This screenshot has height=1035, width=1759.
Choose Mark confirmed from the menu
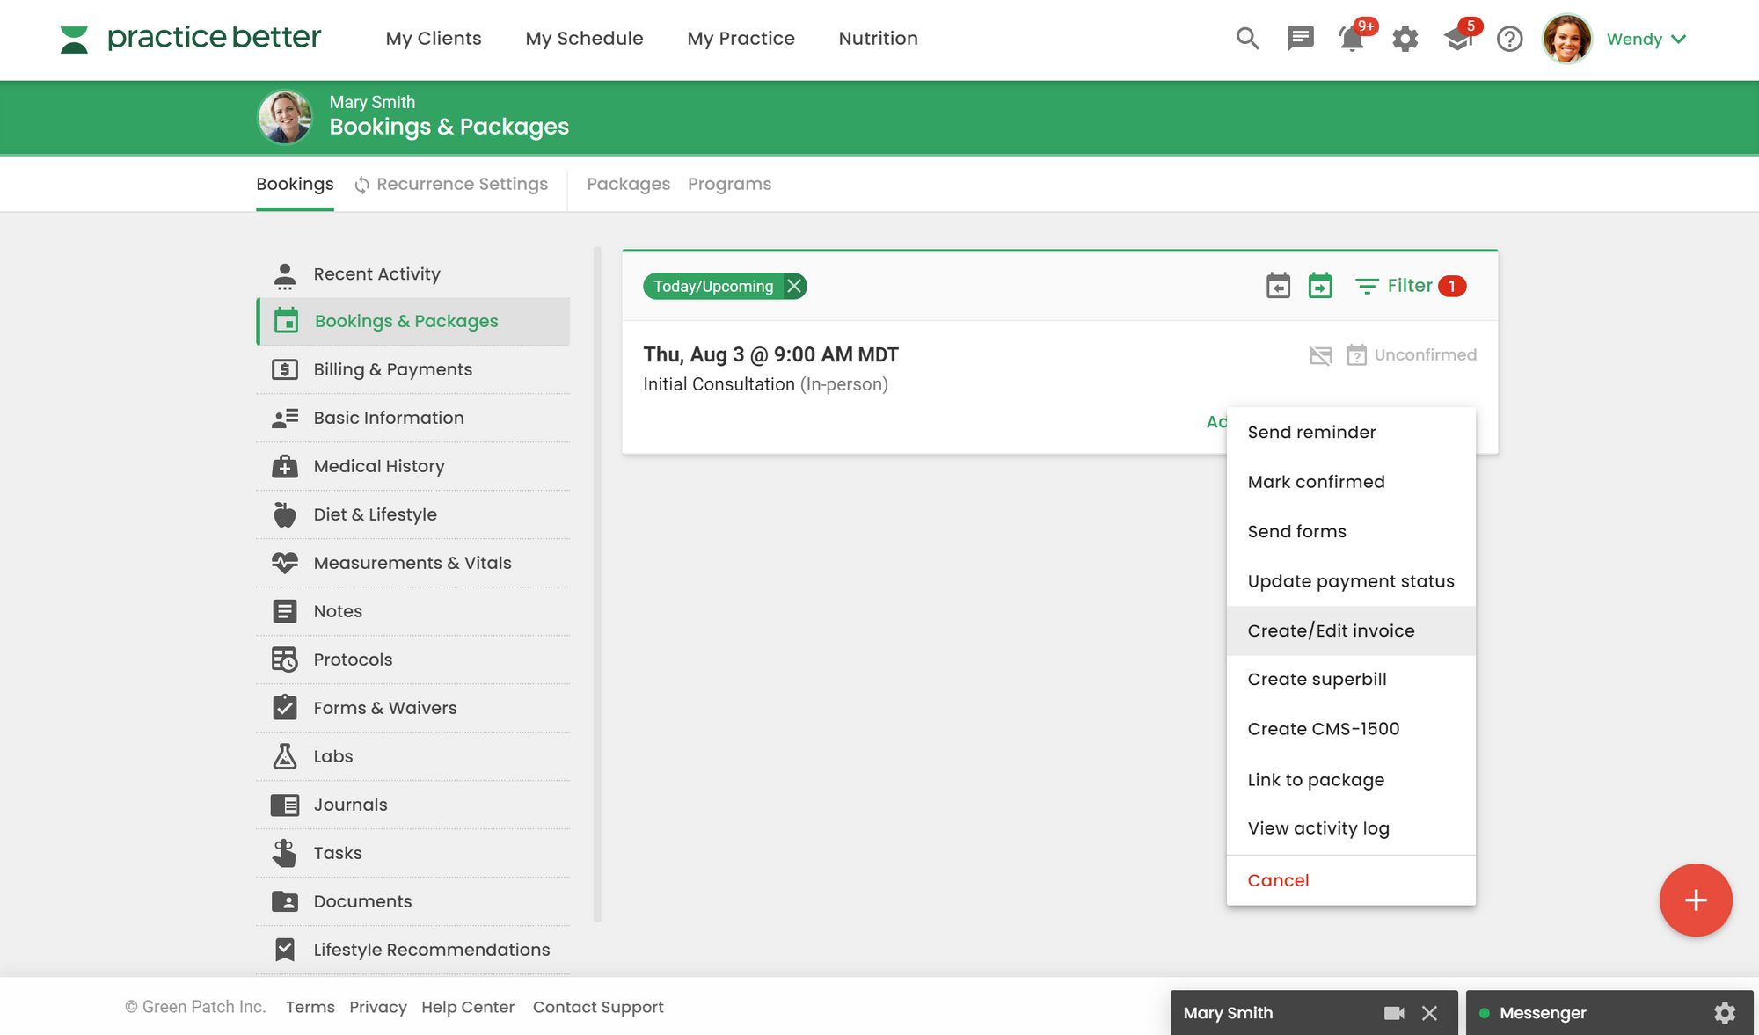tap(1351, 482)
